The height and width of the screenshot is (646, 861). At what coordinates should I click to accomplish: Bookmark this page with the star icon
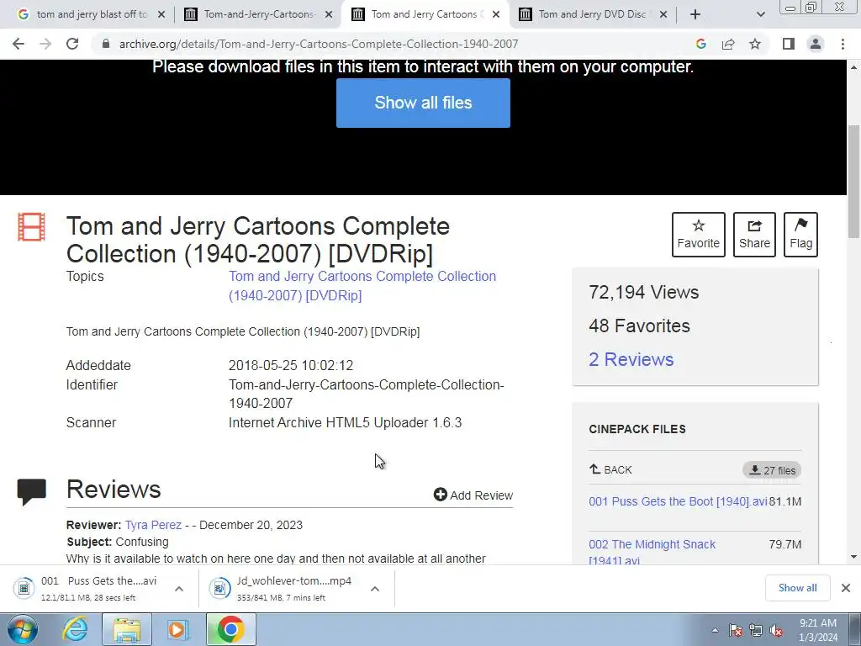755,44
